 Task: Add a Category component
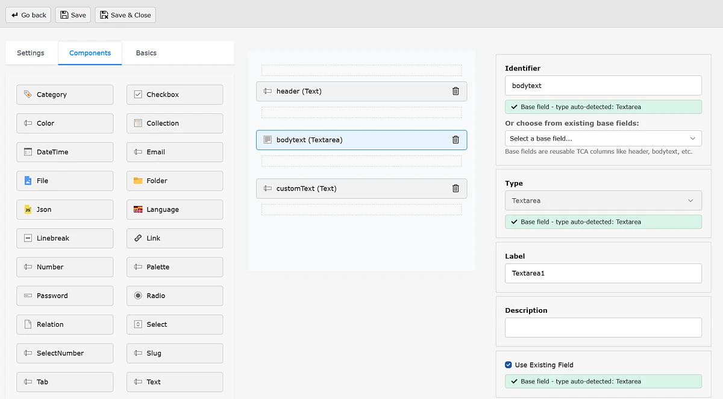click(x=65, y=95)
